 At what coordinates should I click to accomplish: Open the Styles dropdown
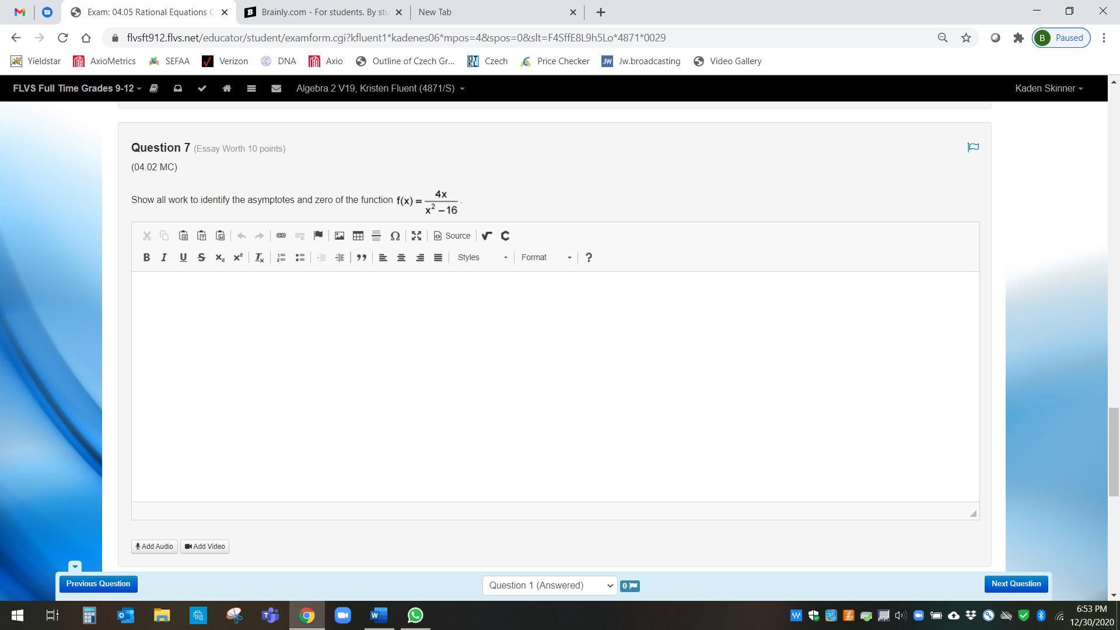pos(482,257)
